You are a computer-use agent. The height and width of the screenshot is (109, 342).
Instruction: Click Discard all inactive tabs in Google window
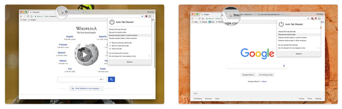[299, 34]
